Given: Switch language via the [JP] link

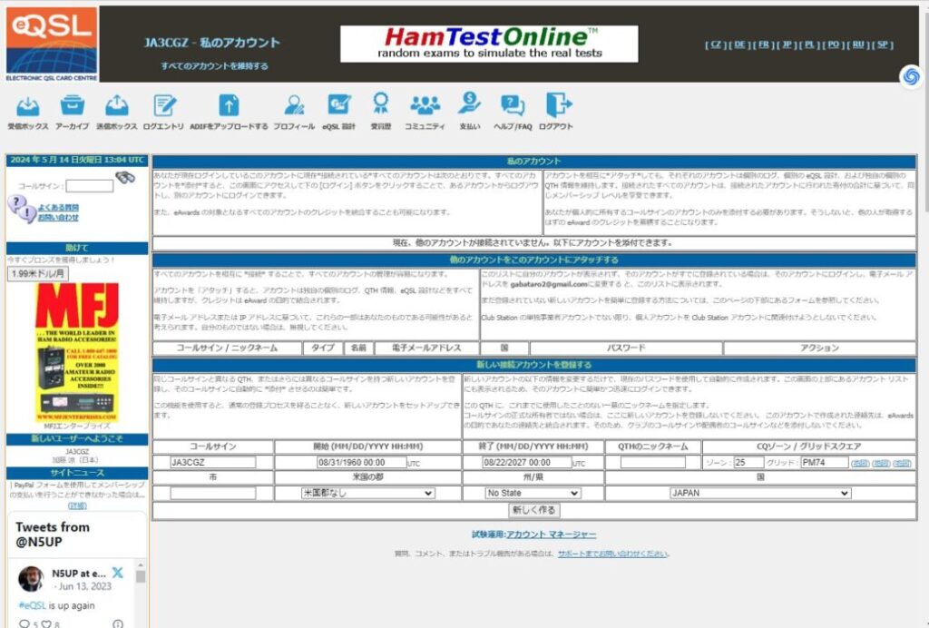Looking at the screenshot, I should [x=787, y=44].
